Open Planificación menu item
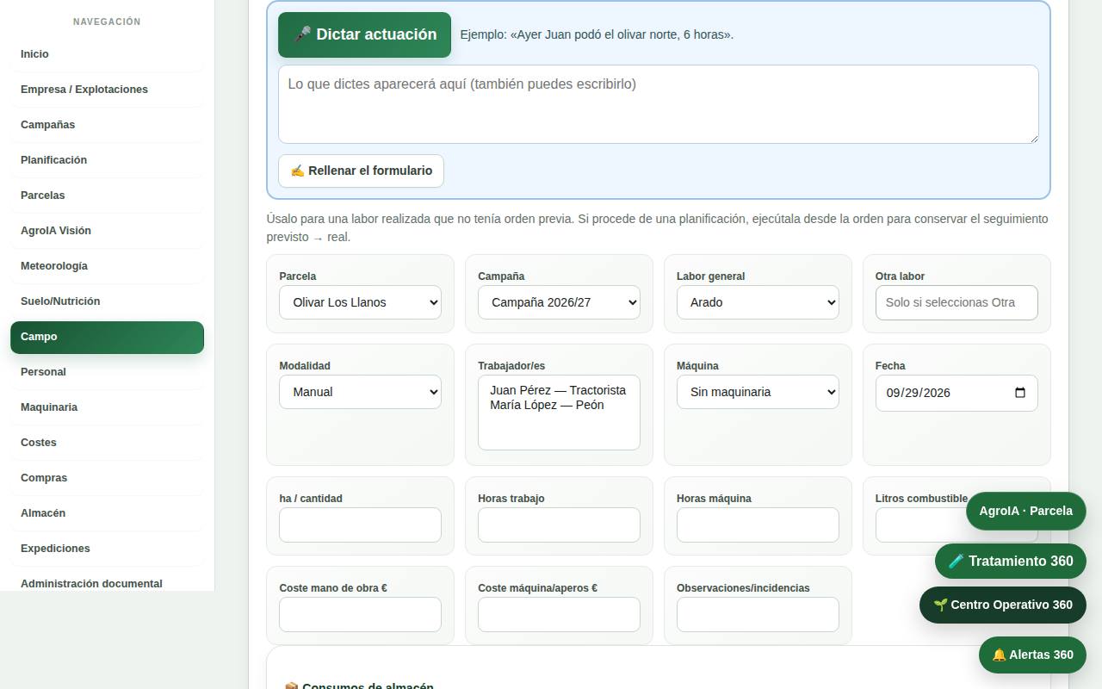This screenshot has width=1102, height=689. click(107, 160)
